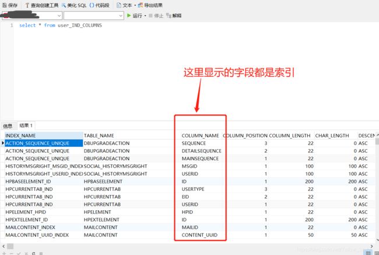This screenshot has width=379, height=255.
Task: Click the partially visible DESCEND column header
Action: [x=366, y=136]
